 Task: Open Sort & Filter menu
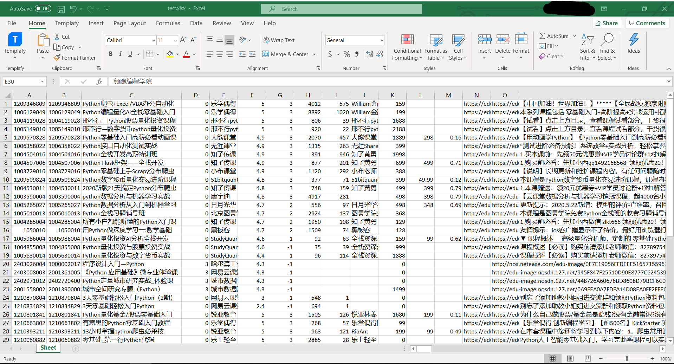pyautogui.click(x=588, y=47)
